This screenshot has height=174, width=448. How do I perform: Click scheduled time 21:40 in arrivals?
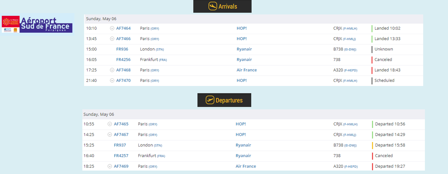coord(91,80)
